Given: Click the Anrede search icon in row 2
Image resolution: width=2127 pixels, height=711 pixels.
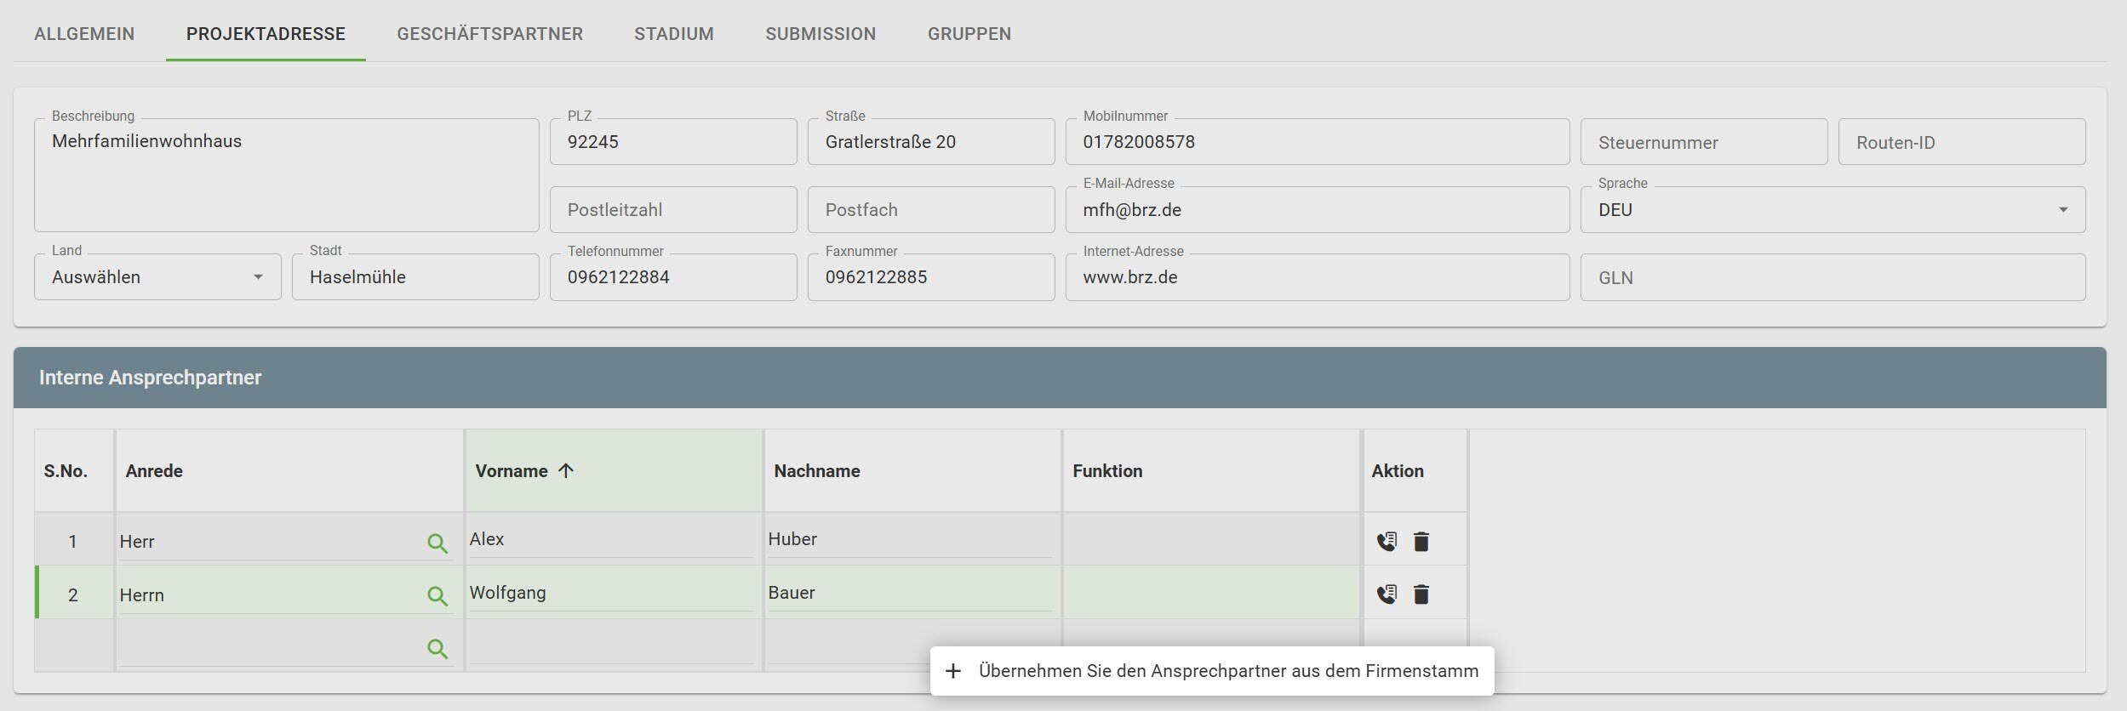Looking at the screenshot, I should point(437,595).
